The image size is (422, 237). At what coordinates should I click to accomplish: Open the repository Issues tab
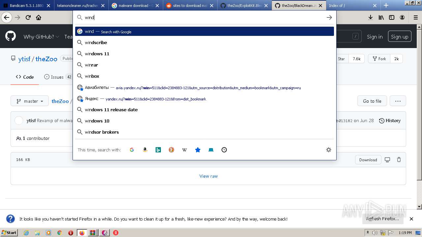[x=58, y=77]
